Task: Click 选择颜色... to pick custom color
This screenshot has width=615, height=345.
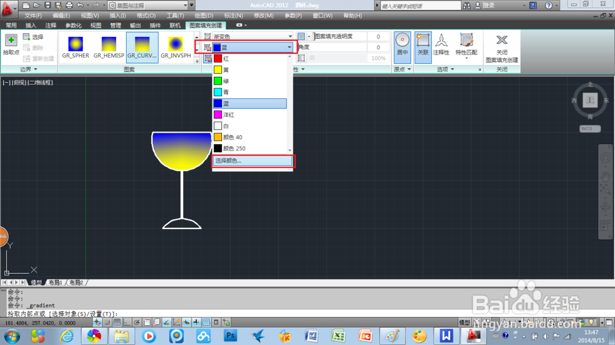Action: pyautogui.click(x=253, y=161)
